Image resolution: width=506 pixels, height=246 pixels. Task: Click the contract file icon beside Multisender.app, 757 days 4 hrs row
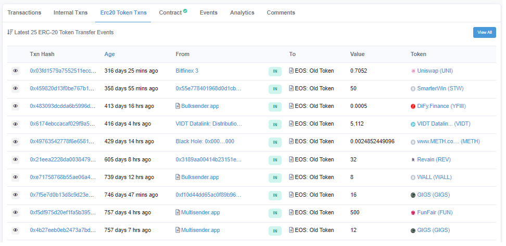point(178,212)
